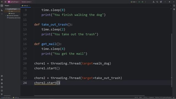Image resolution: width=176 pixels, height=99 pixels.
Task: Toggle the Project tool window folder icon
Action: tap(2, 5)
